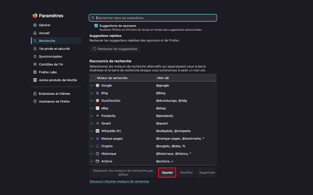Screen dimensions: 313x195
Task: Click the @actions, > keyword cell
Action: tap(165, 161)
